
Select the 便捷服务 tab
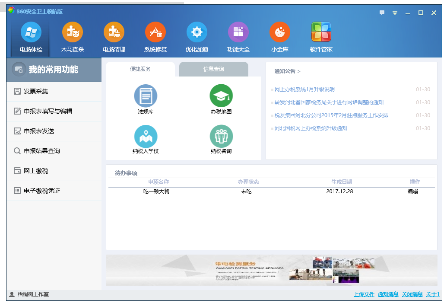click(140, 69)
